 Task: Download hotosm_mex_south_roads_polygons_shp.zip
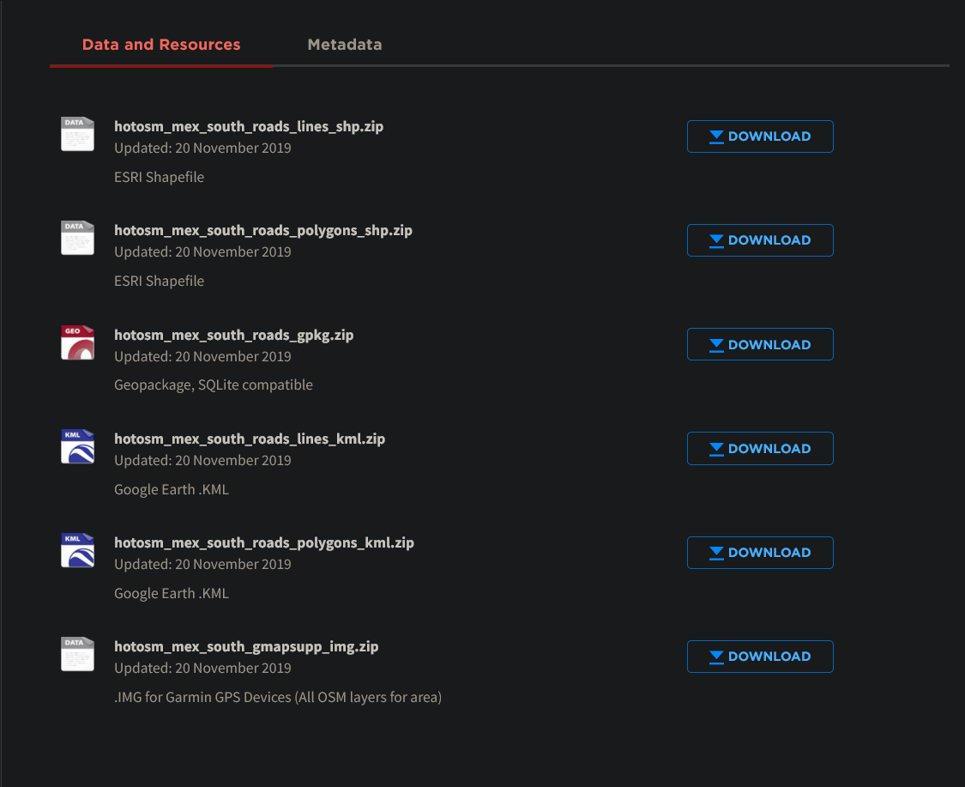click(760, 240)
